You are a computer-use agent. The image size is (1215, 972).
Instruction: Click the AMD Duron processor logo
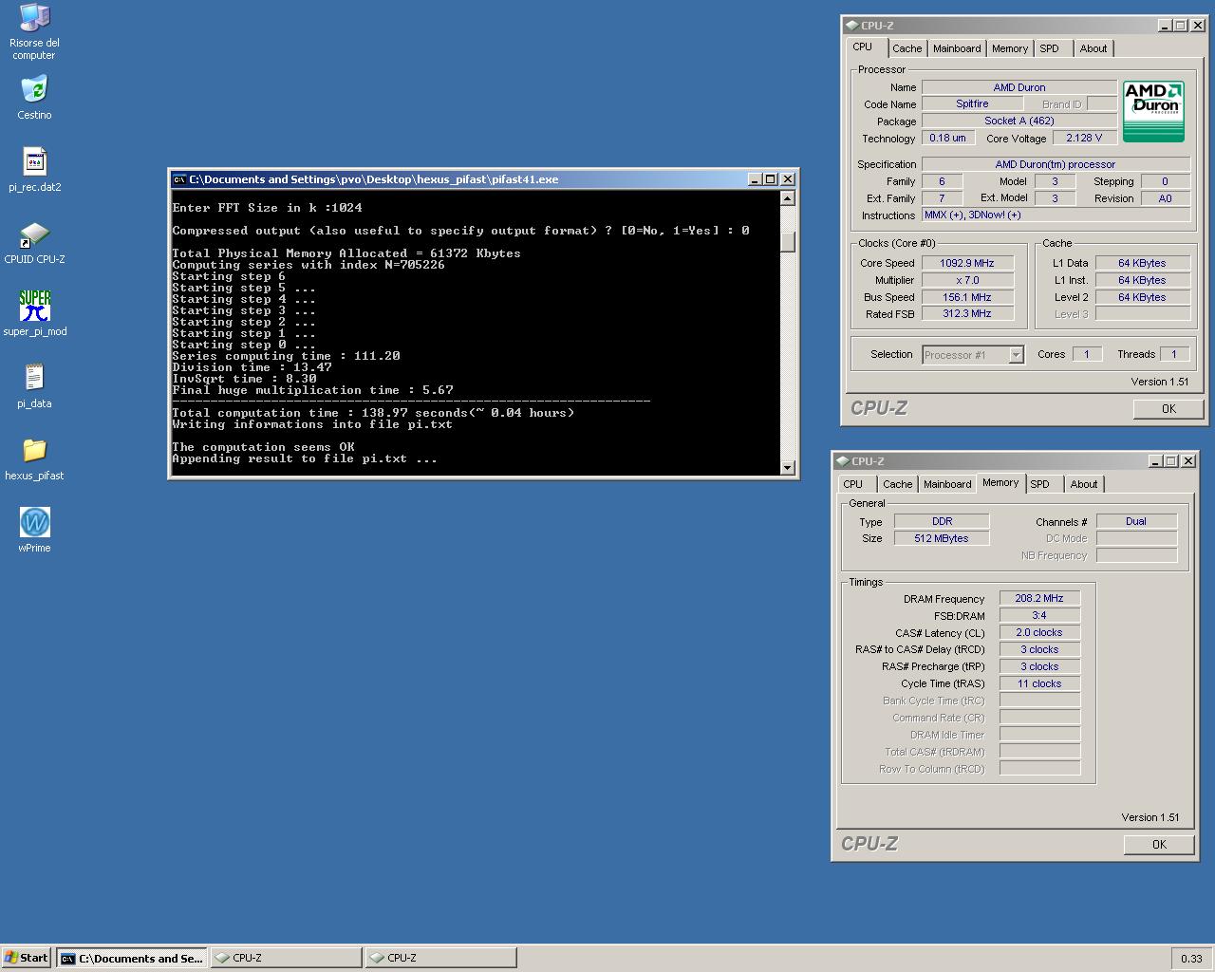(x=1153, y=112)
